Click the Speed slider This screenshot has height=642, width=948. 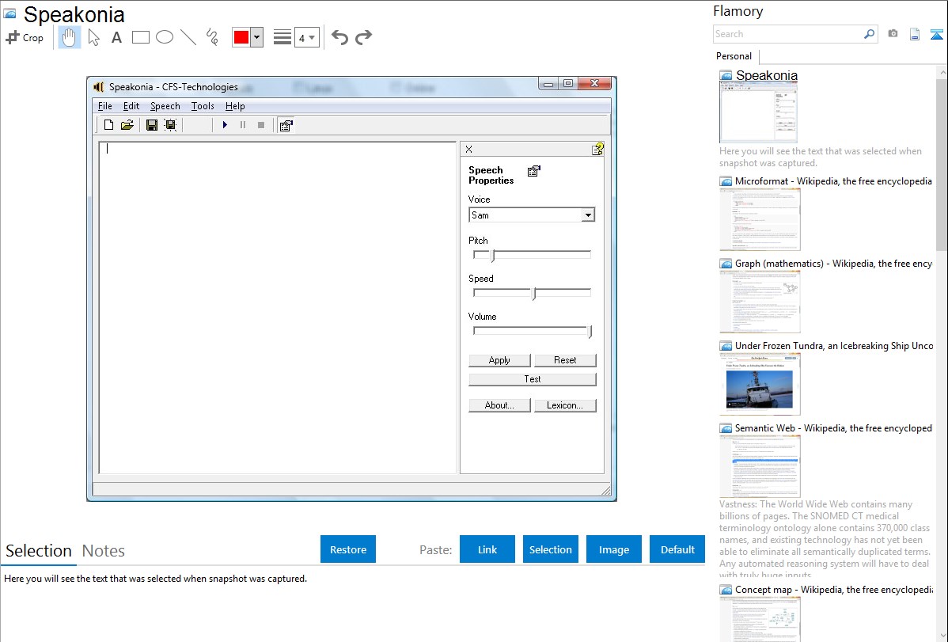pyautogui.click(x=532, y=293)
